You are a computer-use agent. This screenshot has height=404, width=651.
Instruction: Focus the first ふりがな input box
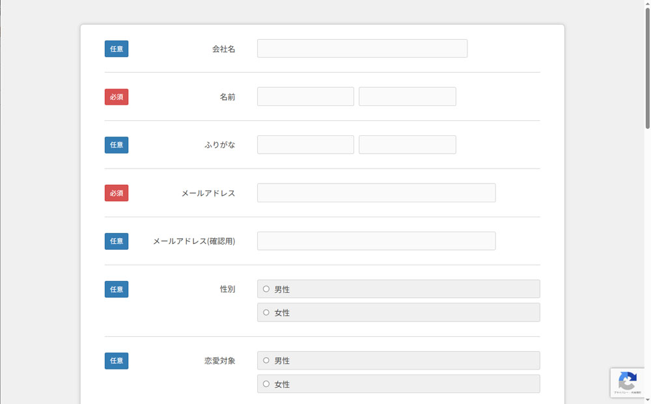tap(305, 145)
